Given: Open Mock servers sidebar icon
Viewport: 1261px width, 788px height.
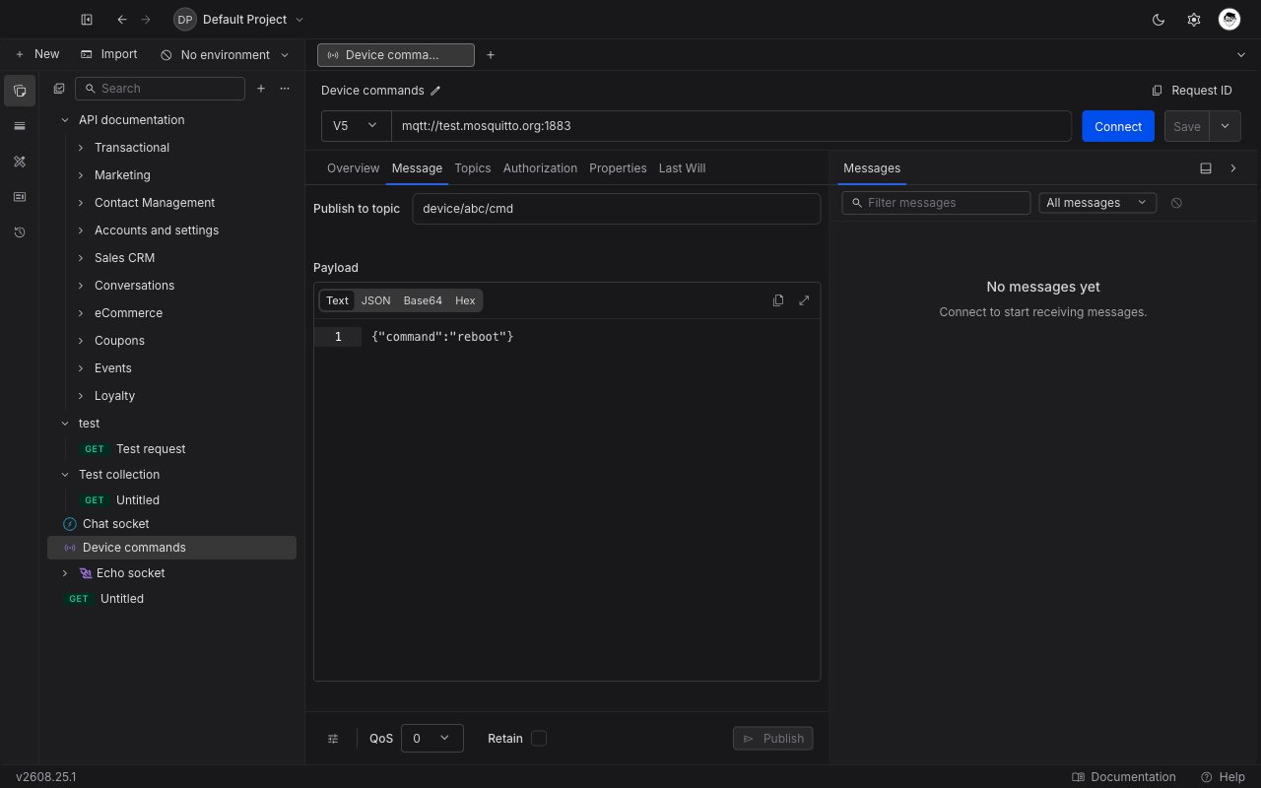Looking at the screenshot, I should [20, 197].
